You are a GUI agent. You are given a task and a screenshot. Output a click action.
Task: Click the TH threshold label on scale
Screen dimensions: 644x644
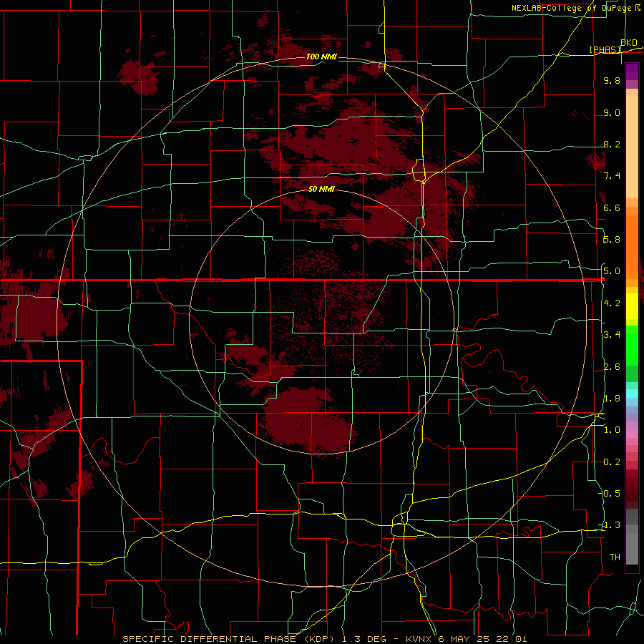pyautogui.click(x=615, y=557)
